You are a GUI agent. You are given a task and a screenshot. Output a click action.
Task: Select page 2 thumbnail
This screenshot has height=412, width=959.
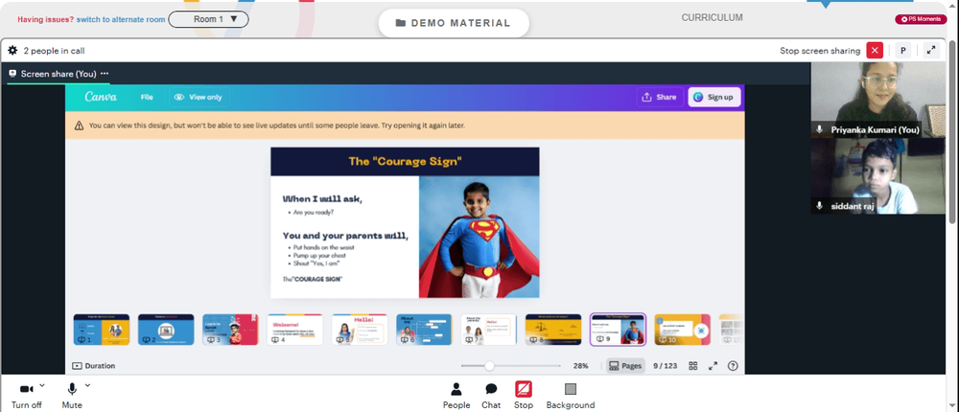[166, 330]
